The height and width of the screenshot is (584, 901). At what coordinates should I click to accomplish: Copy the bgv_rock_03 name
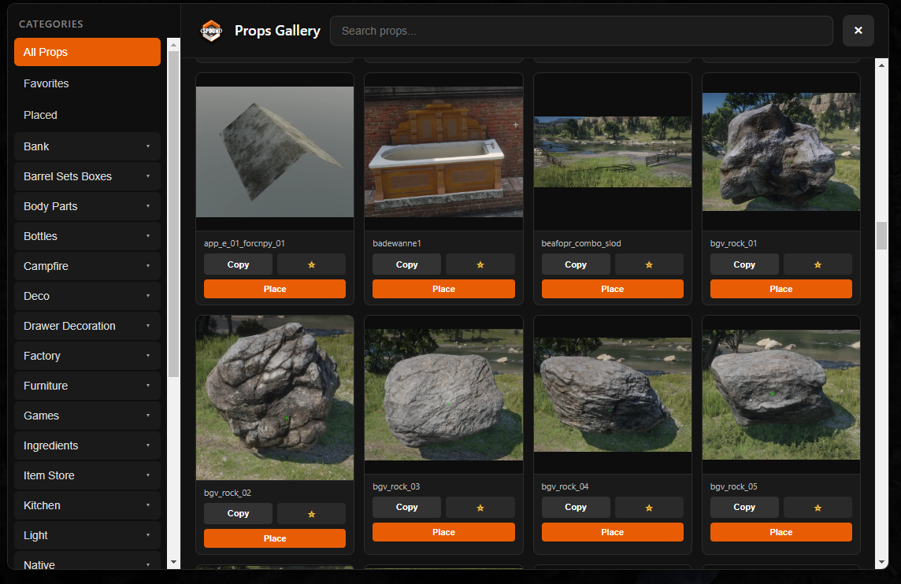pos(407,507)
